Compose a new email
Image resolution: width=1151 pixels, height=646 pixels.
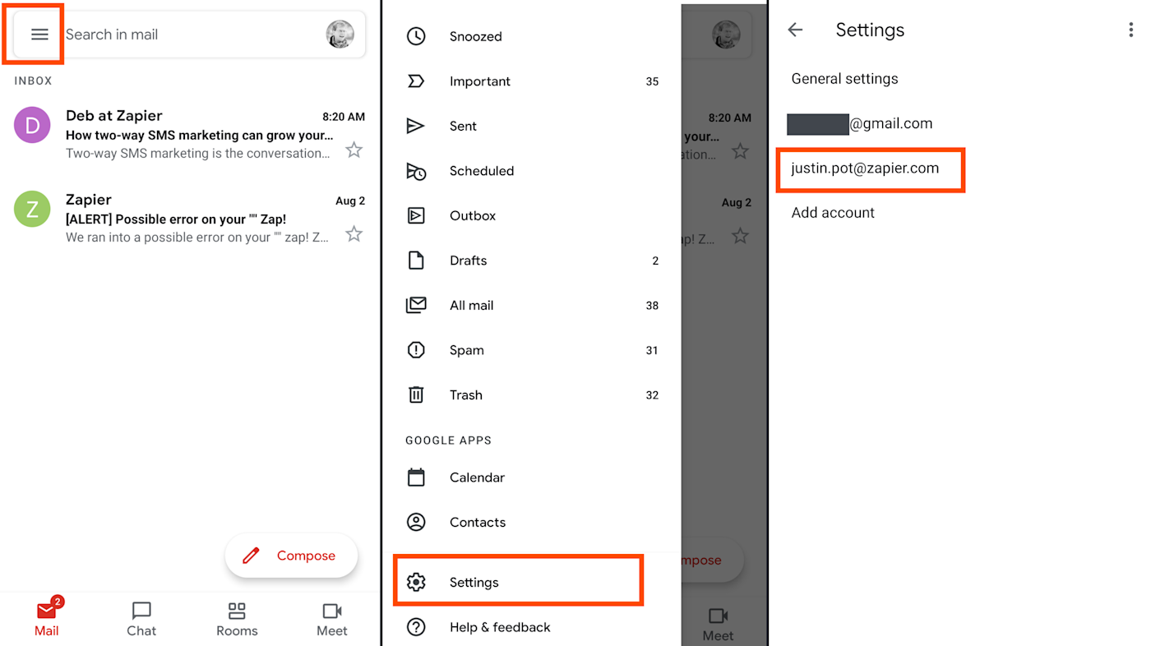pos(291,556)
